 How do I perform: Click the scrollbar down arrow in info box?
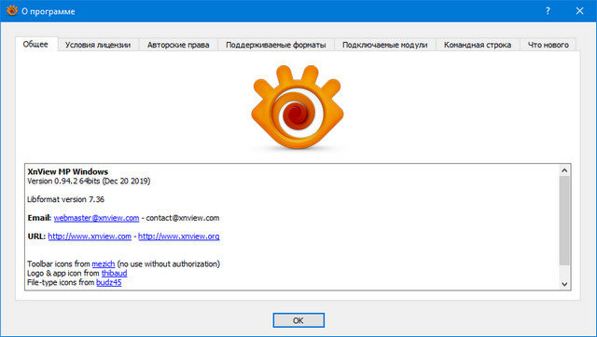[x=564, y=284]
